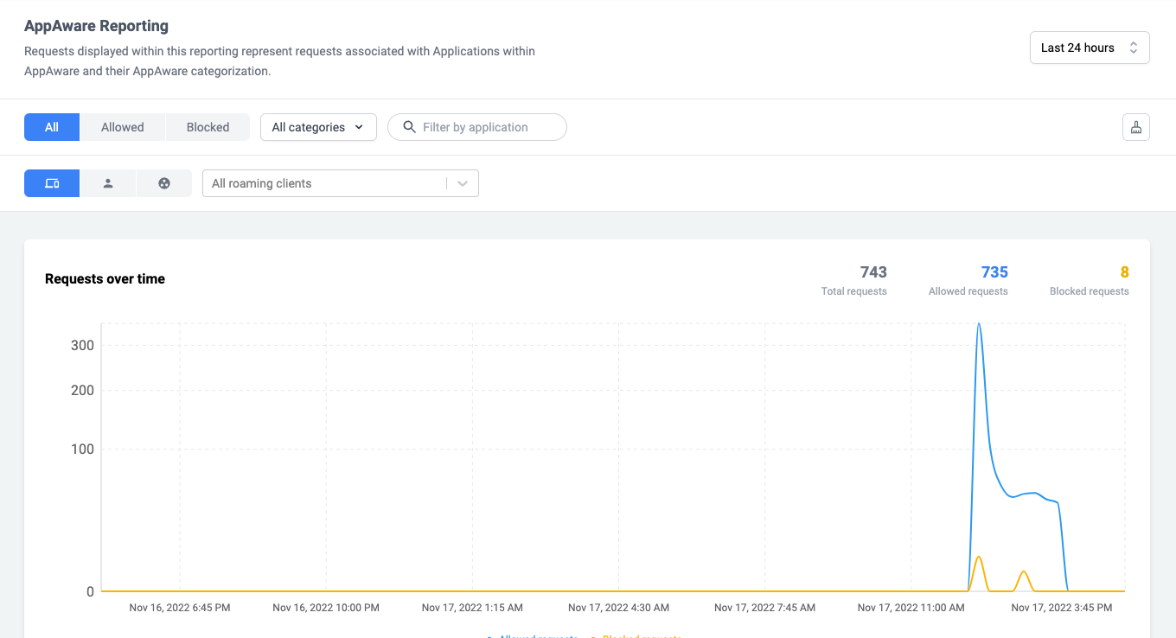Click the 100 value on the y-axis
1176x638 pixels.
click(x=83, y=449)
